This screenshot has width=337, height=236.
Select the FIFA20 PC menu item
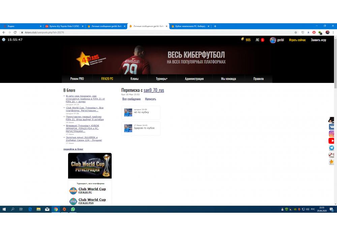[107, 79]
